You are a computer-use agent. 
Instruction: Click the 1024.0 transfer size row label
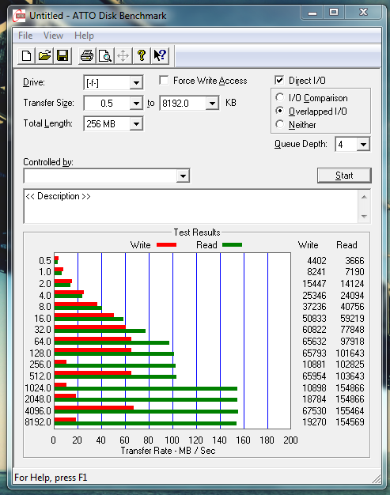(x=38, y=387)
